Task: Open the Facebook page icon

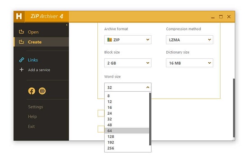Action: [x=32, y=91]
